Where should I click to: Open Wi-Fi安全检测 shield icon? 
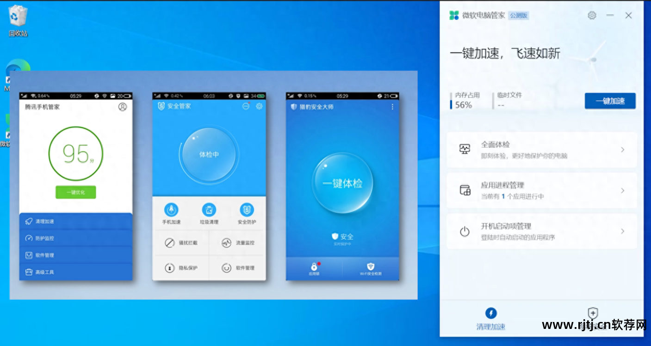(x=371, y=267)
